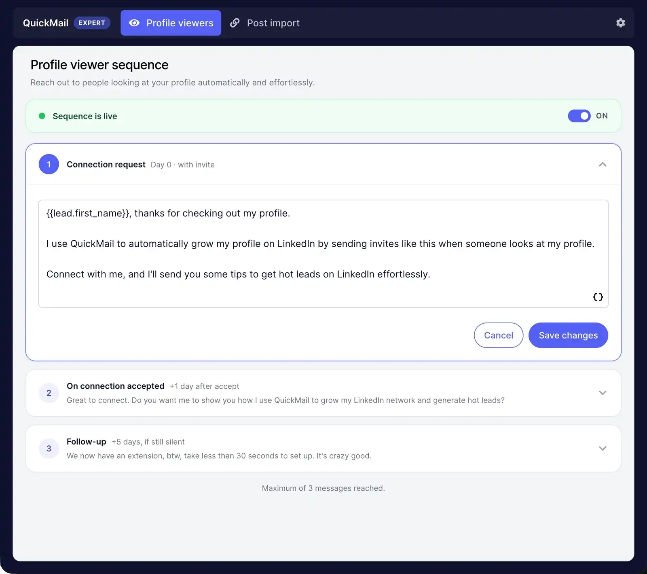Click Save changes
Viewport: 647px width, 574px height.
tap(568, 335)
